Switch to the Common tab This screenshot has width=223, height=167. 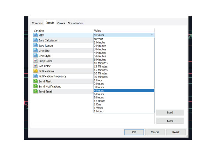37,23
